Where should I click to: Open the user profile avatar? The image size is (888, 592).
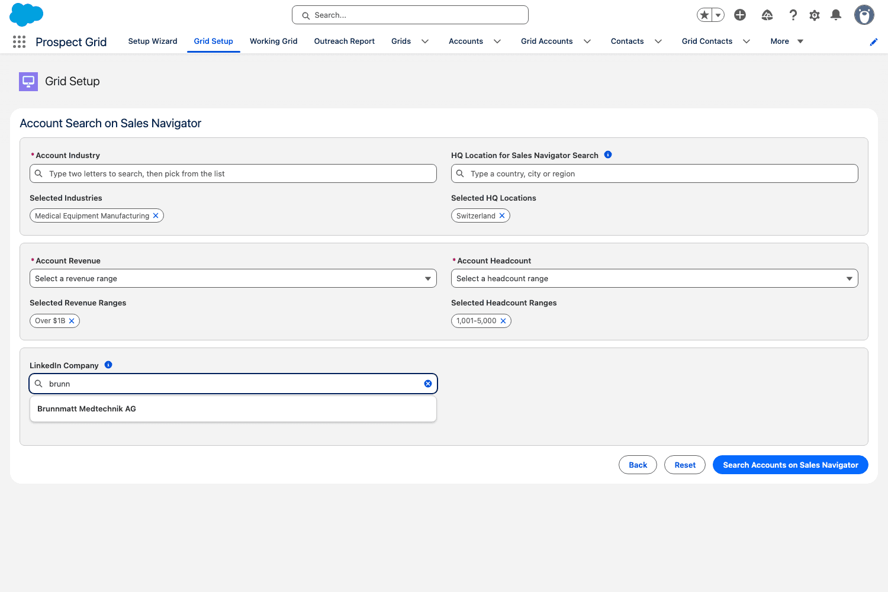864,15
